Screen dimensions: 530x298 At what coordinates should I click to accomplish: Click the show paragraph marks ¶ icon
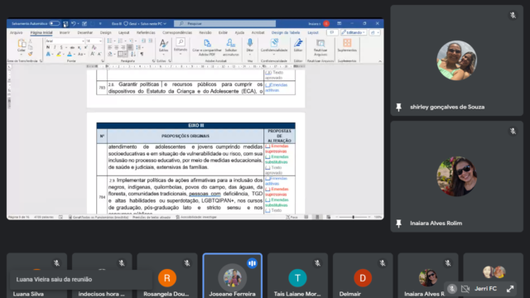tap(142, 54)
